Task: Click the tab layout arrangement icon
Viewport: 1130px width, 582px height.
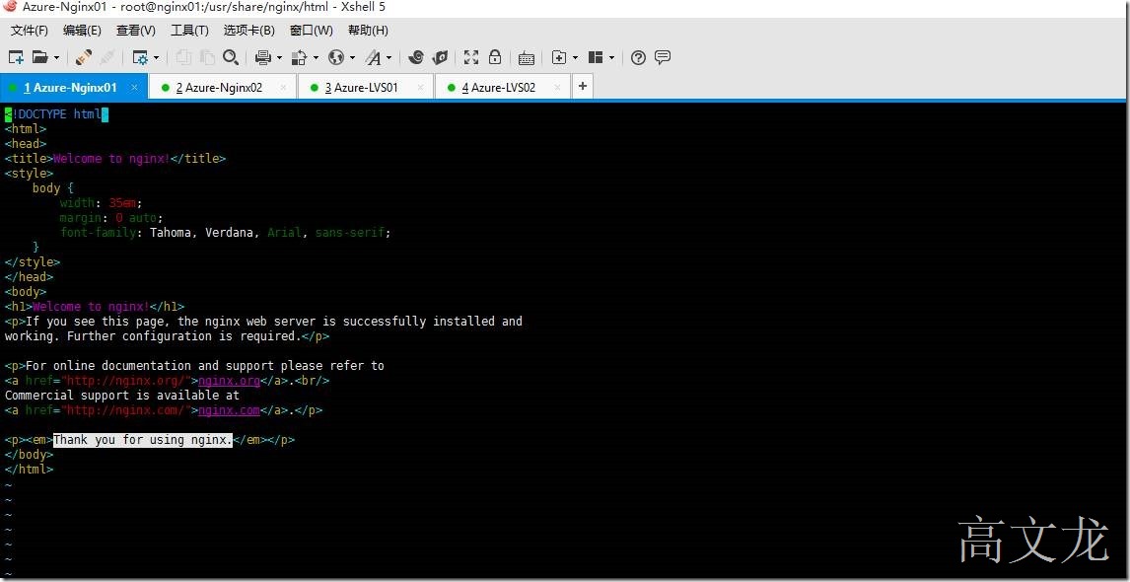Action: pos(596,57)
